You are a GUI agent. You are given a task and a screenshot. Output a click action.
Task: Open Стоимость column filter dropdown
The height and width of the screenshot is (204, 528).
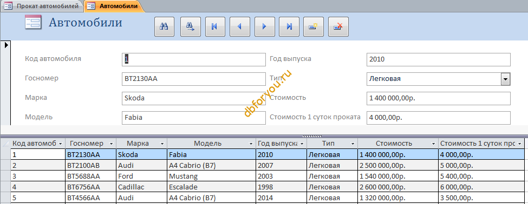(434, 144)
